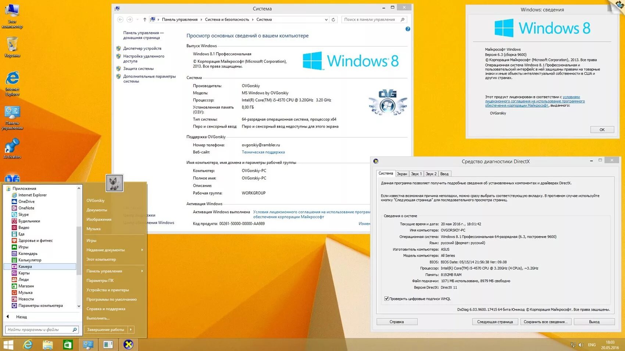Screen dimensions: 625x351
Task: Open the Корзина recycle bin desktop icon
Action: (12, 47)
